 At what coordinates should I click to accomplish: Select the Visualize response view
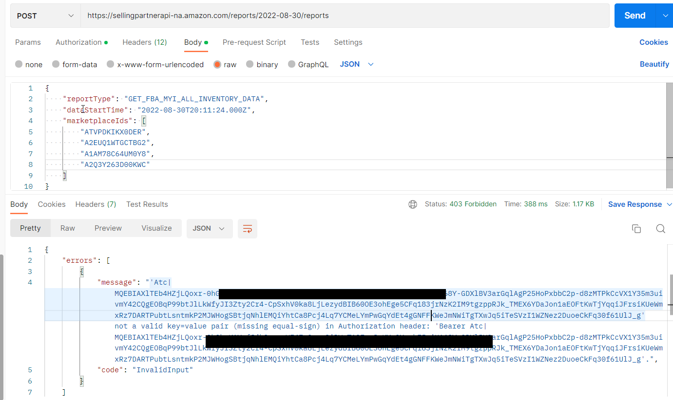tap(156, 228)
